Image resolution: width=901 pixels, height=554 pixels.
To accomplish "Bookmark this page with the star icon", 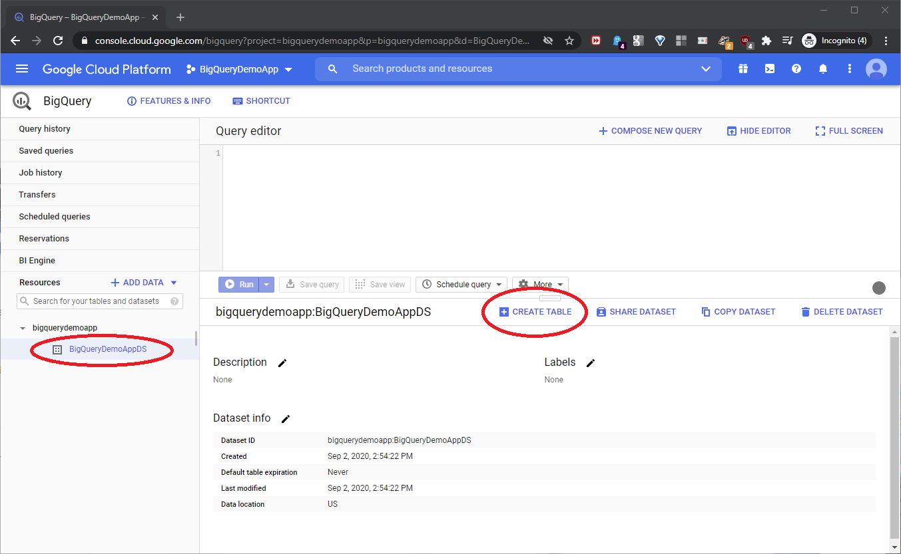I will click(x=569, y=41).
